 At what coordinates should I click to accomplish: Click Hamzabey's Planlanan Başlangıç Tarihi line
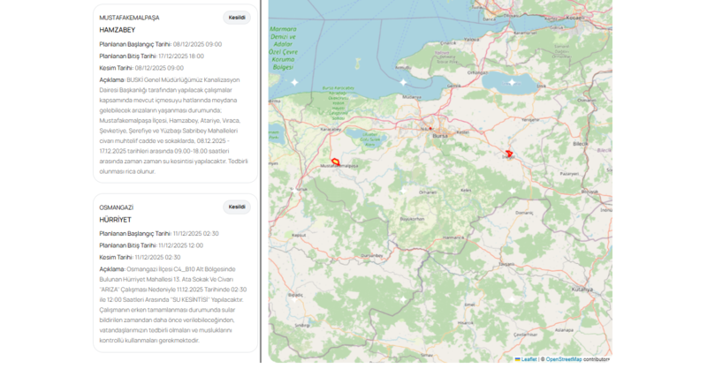[160, 44]
